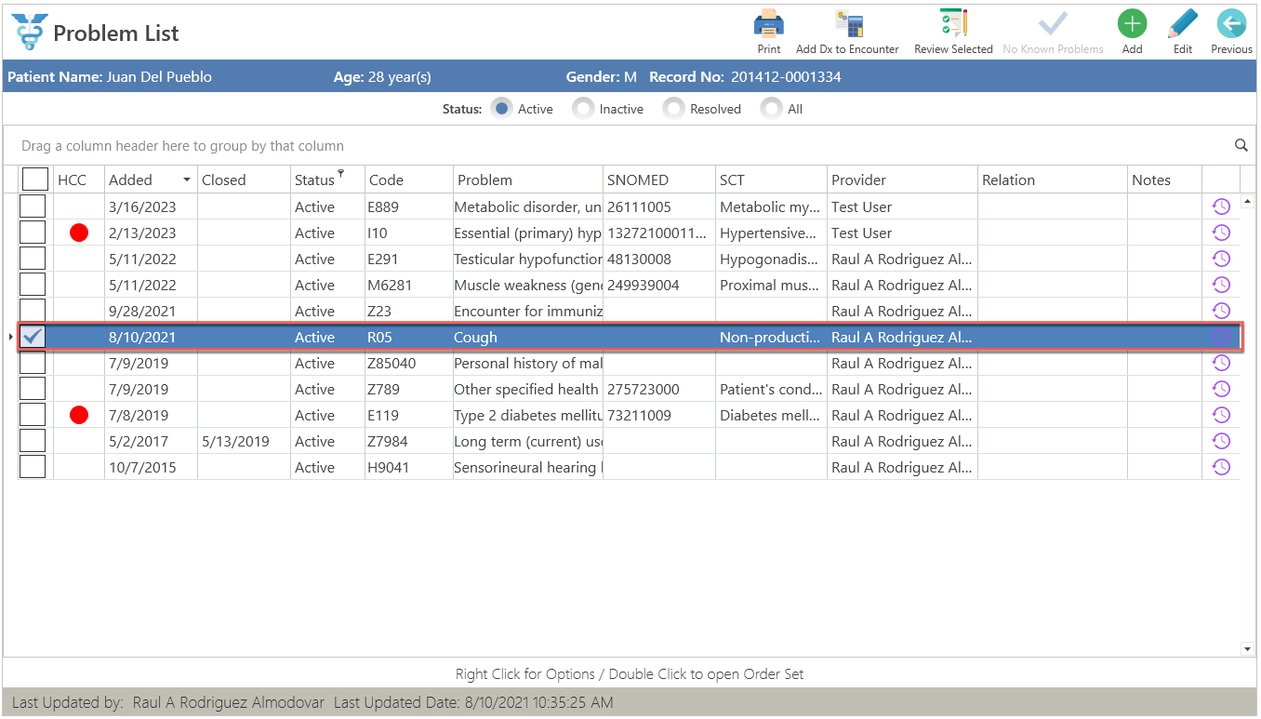The height and width of the screenshot is (719, 1261).
Task: Click the Notes column header
Action: (1164, 180)
